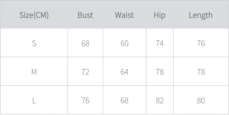Screen dimensions: 229x115
Task: Click the Waist value 68 for size L
Action: click(124, 101)
